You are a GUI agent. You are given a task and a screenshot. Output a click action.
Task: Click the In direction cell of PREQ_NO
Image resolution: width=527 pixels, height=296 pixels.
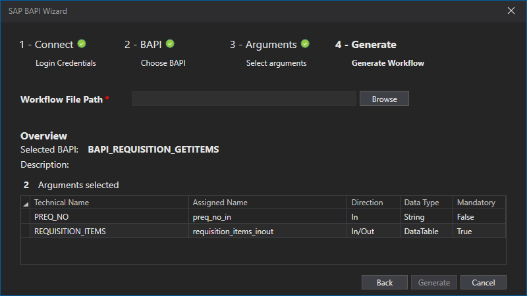[x=374, y=217]
